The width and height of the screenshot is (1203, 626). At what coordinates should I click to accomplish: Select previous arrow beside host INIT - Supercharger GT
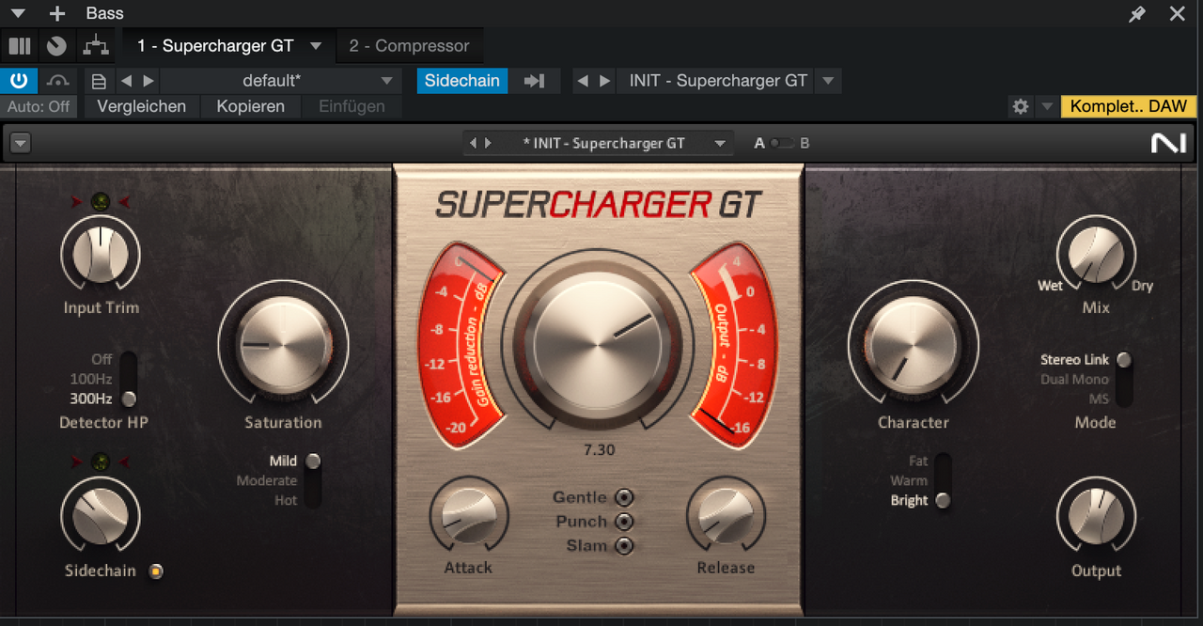584,81
